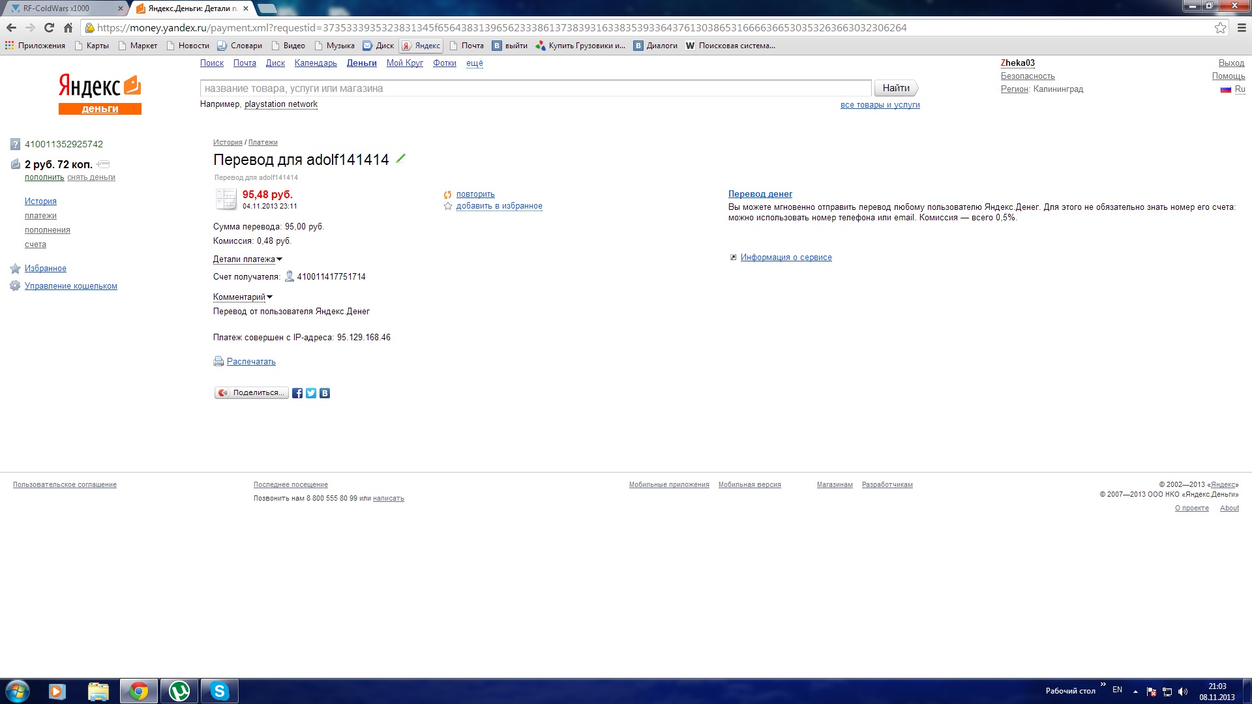1252x704 pixels.
Task: Switch to the RF-ColdWars x1000 tab
Action: tap(64, 8)
